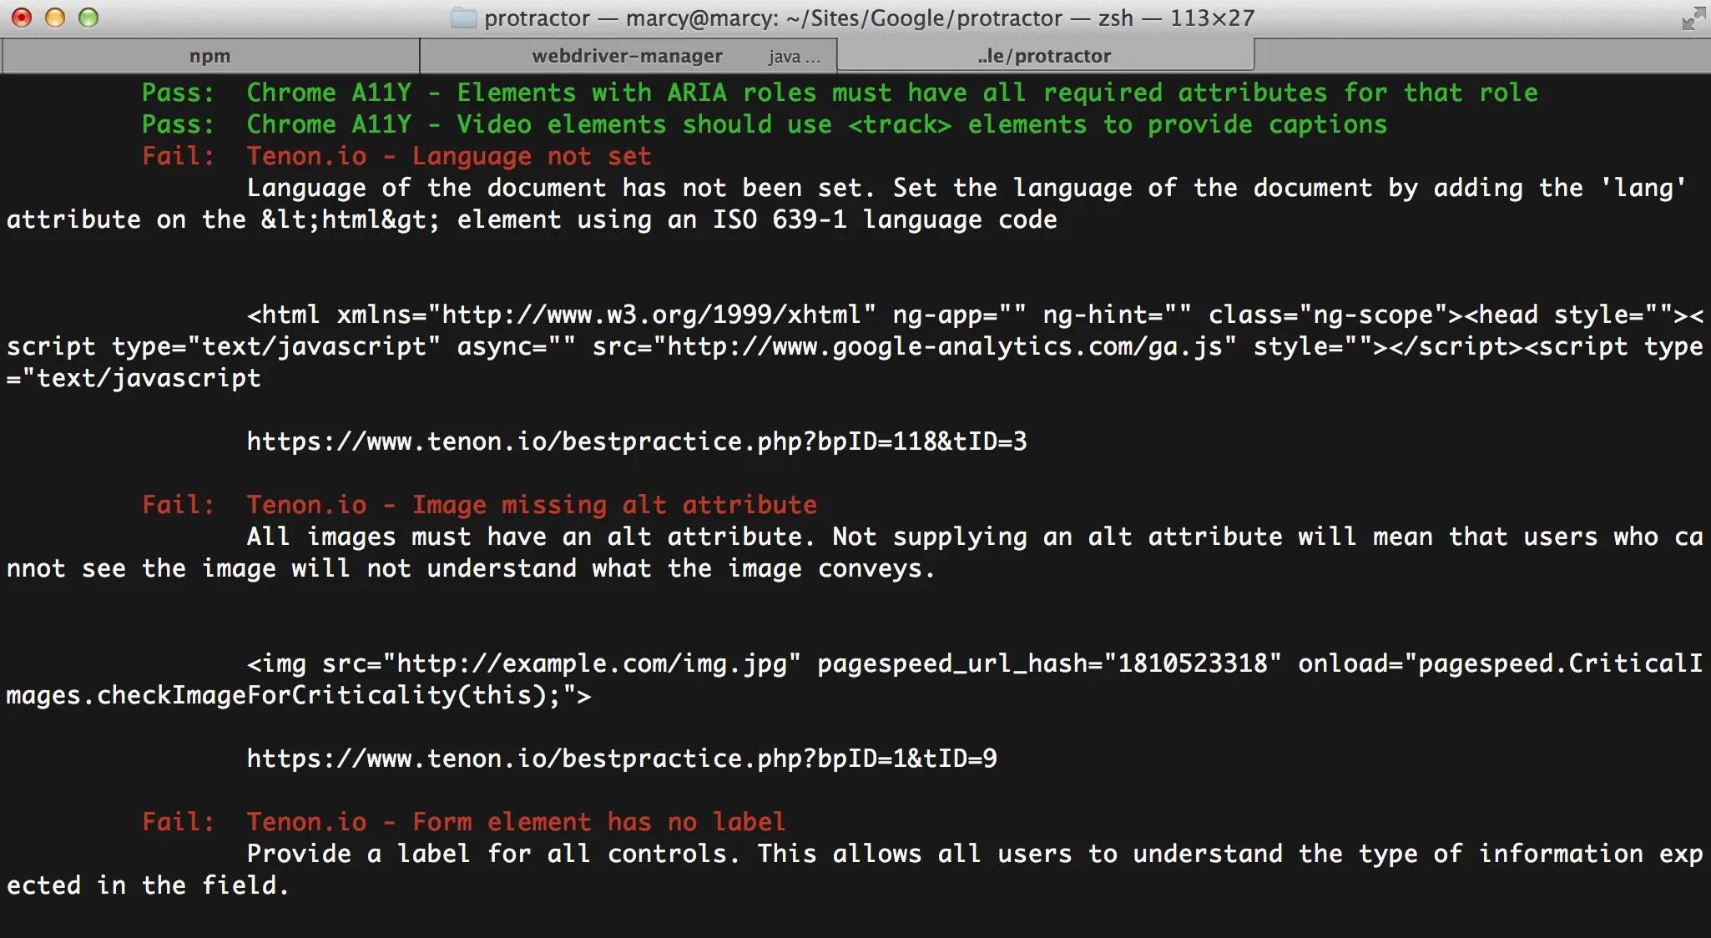The image size is (1711, 938).
Task: Click the Pass line about Video elements captions
Action: (816, 124)
